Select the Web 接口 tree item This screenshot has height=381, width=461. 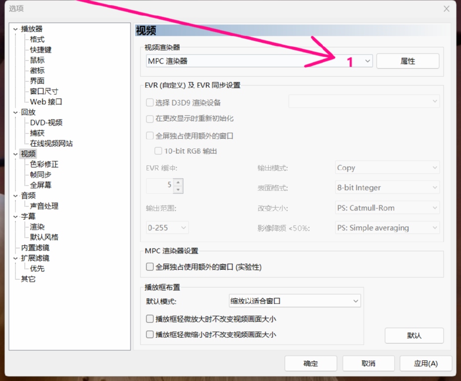click(x=46, y=102)
